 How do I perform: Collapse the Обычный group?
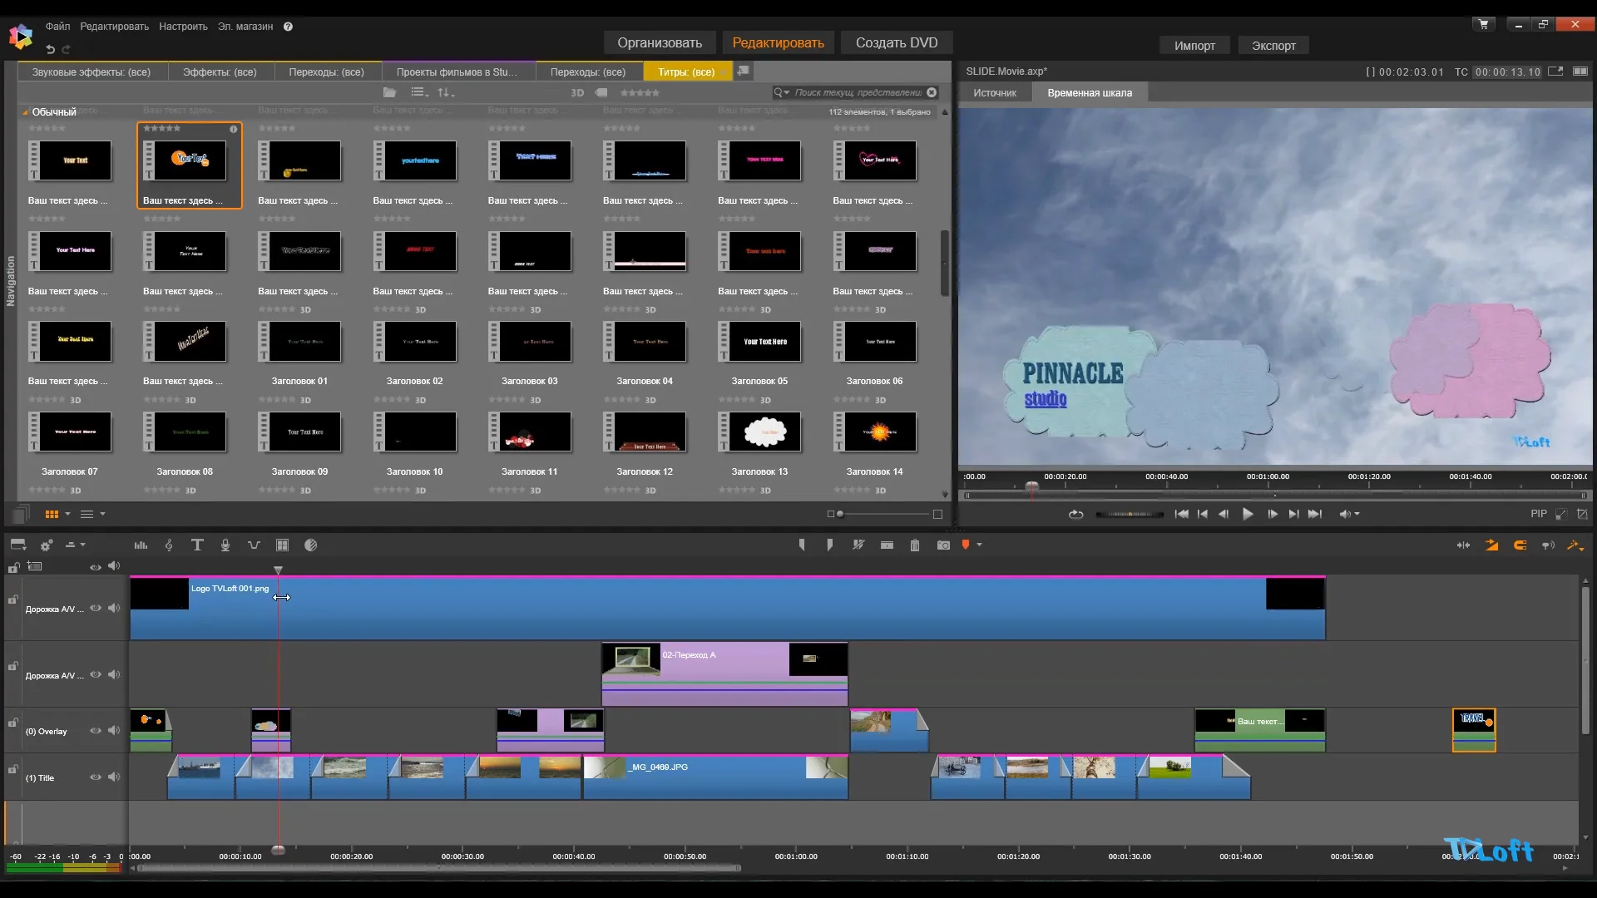25,112
